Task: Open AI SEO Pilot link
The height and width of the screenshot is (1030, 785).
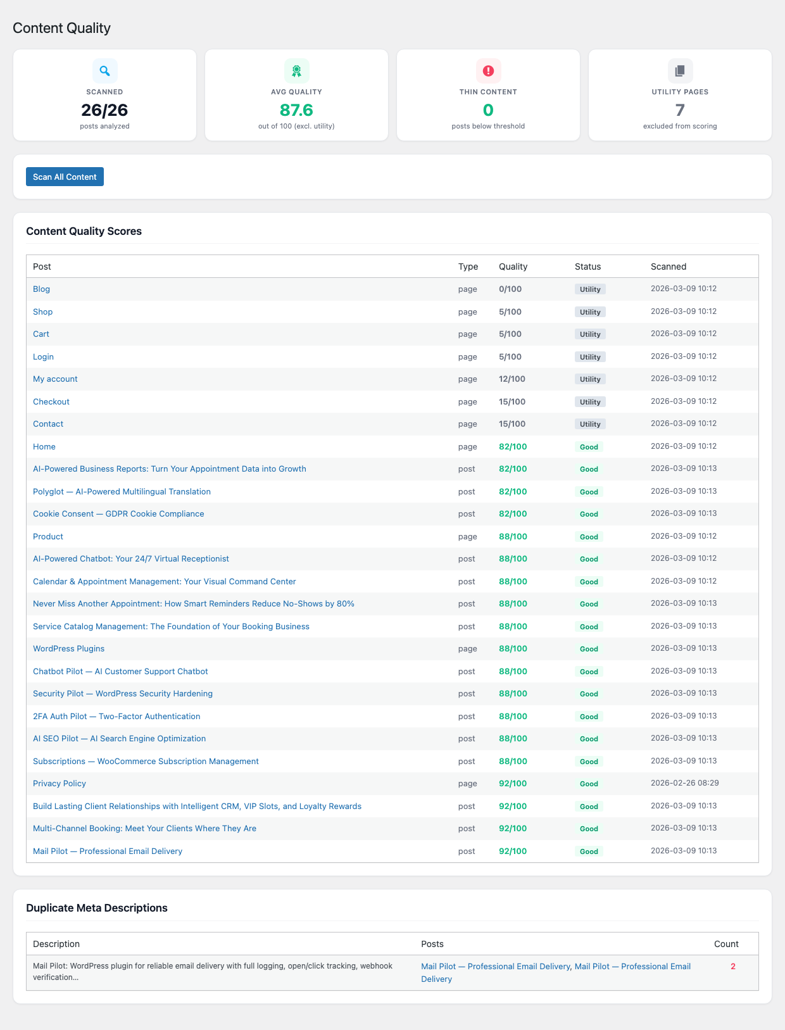Action: 119,739
